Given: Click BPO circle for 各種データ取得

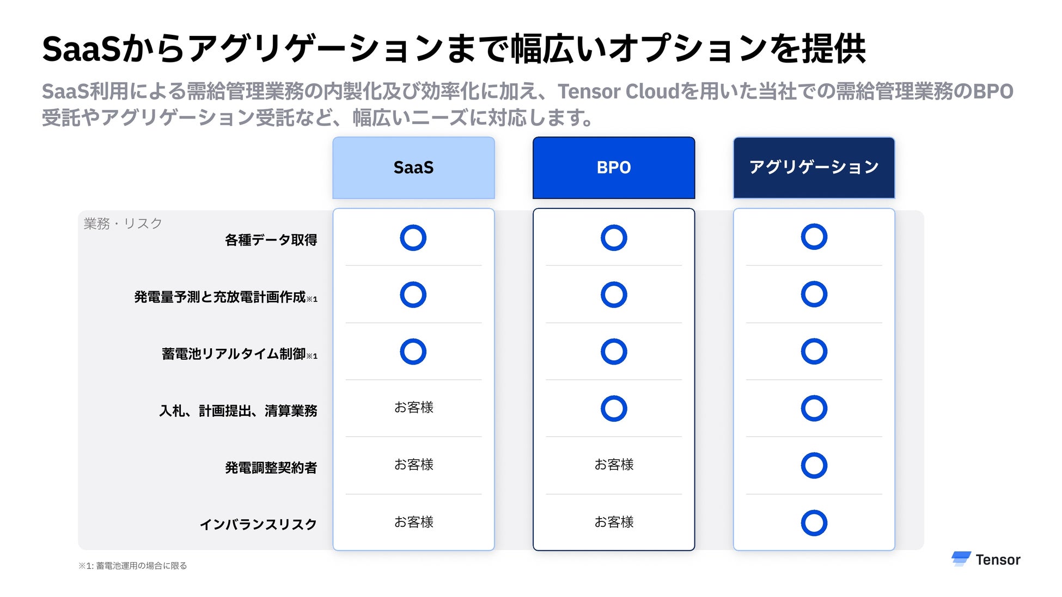Looking at the screenshot, I should 614,238.
